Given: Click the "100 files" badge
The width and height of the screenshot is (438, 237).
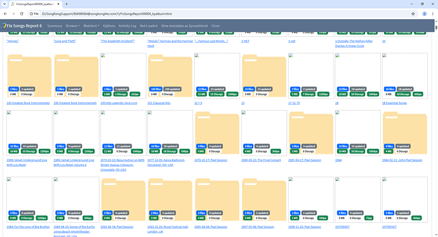Looking at the screenshot, I should [156, 89].
